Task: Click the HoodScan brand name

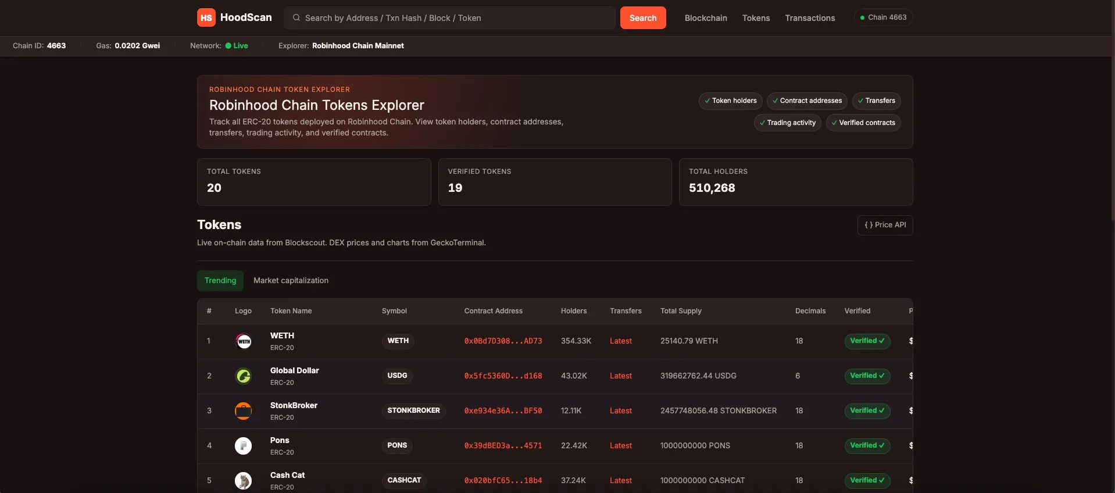Action: [246, 17]
